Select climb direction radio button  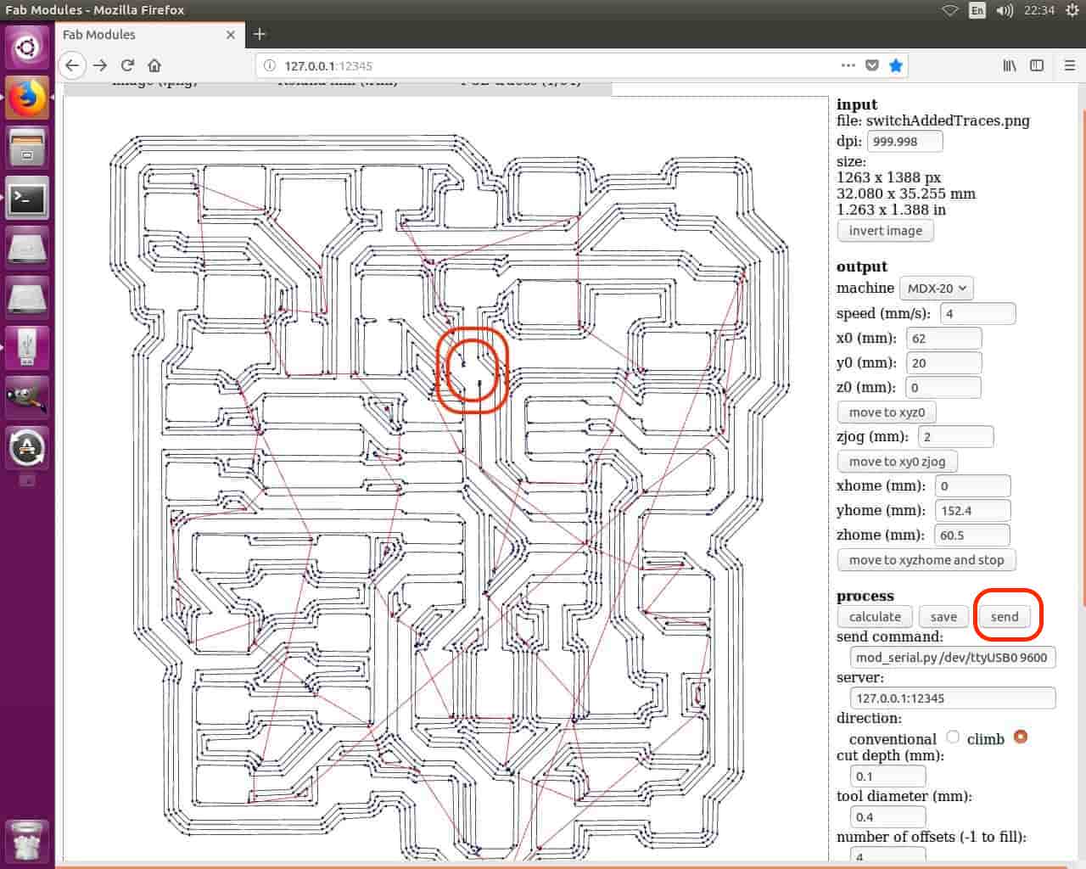pyautogui.click(x=1020, y=737)
